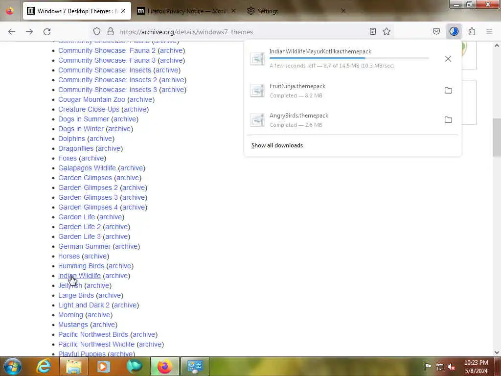Open the Cougar Mountain Zoo link
The height and width of the screenshot is (376, 501).
(91, 99)
